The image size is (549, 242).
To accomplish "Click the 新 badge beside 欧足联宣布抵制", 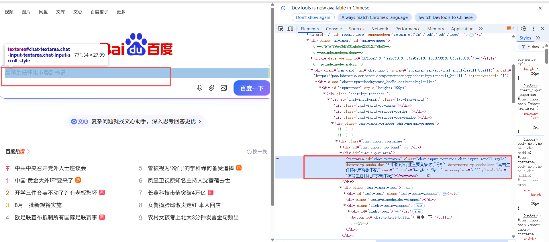I will 102,217.
